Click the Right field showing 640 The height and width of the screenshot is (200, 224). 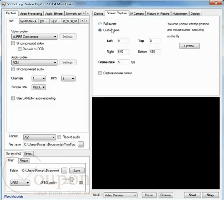point(123,52)
